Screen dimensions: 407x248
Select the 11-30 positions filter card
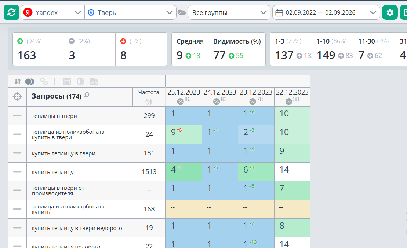point(374,49)
